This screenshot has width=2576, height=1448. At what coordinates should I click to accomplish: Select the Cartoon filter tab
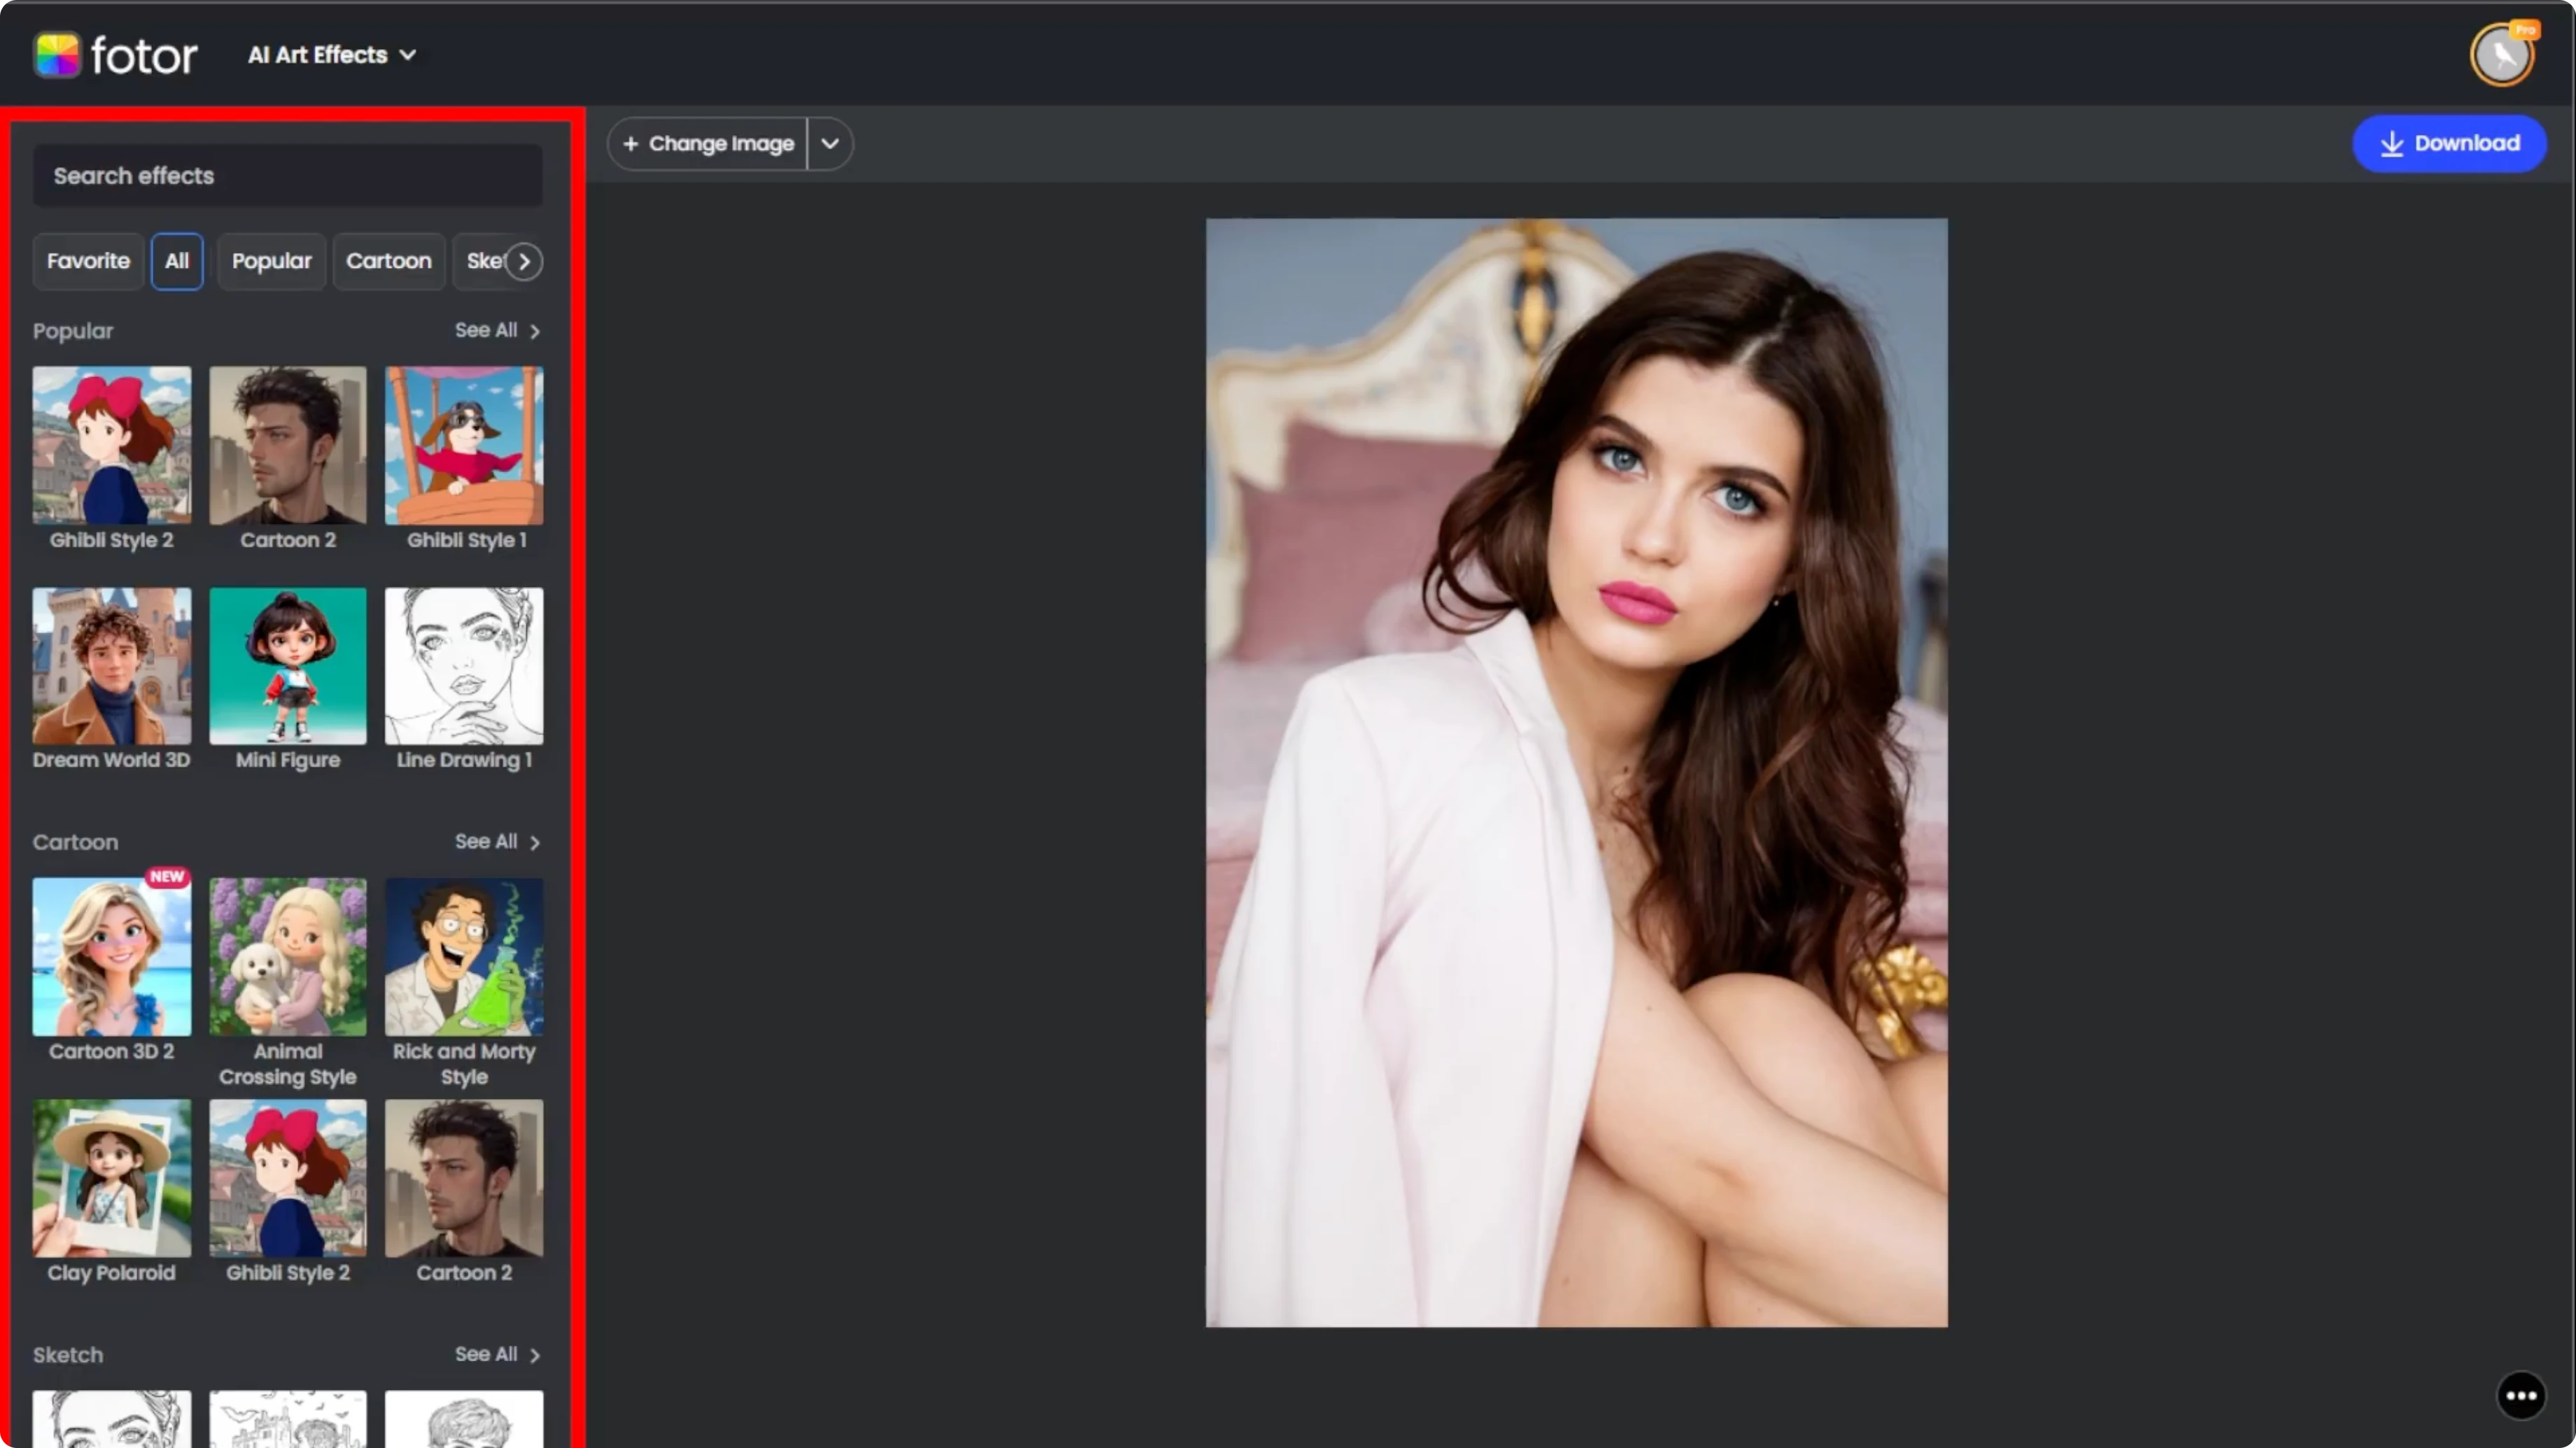click(x=389, y=261)
